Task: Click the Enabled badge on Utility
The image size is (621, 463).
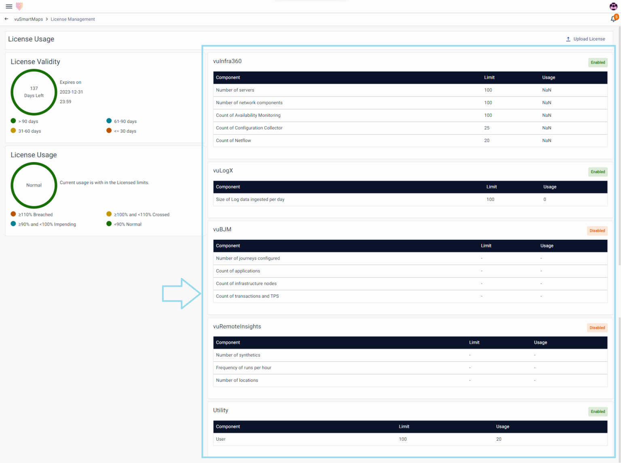Action: point(598,412)
